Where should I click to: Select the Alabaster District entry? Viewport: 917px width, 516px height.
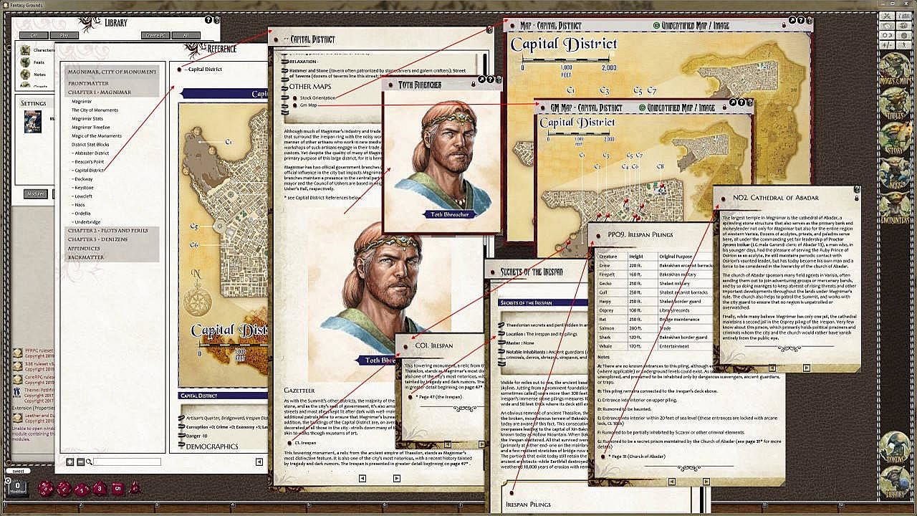click(x=91, y=153)
